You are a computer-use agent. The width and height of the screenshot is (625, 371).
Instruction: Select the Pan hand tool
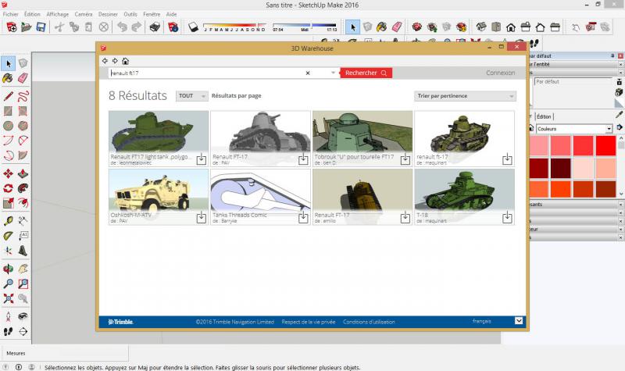[x=23, y=269]
